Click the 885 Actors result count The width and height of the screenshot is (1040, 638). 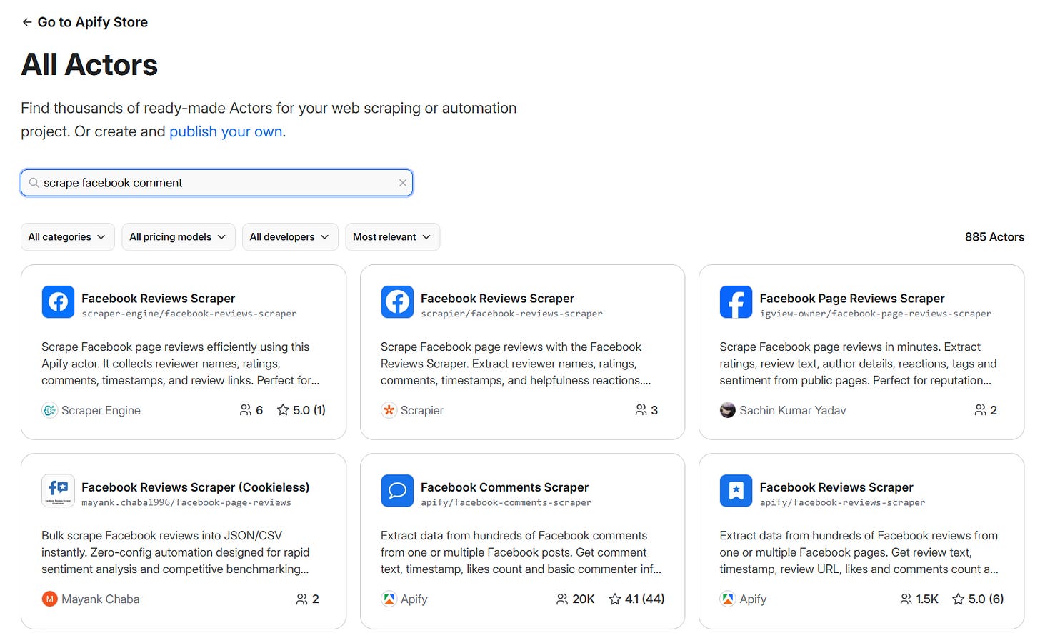point(994,237)
